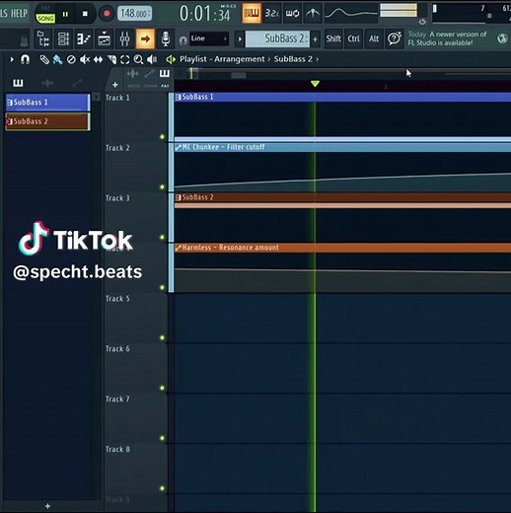The width and height of the screenshot is (511, 513).
Task: Open the Line snap dropdown
Action: (x=209, y=38)
